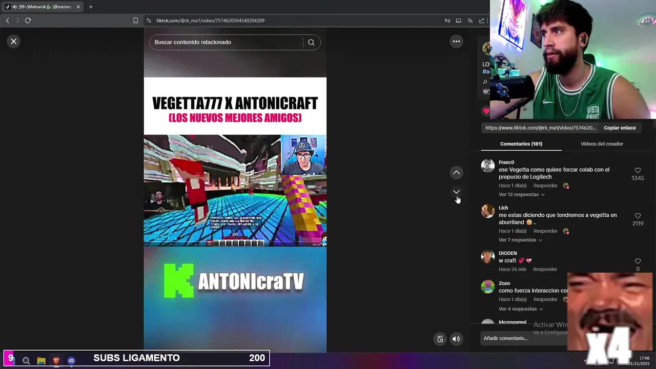Click the translate page icon in address bar
The width and height of the screenshot is (656, 369).
[x=470, y=20]
